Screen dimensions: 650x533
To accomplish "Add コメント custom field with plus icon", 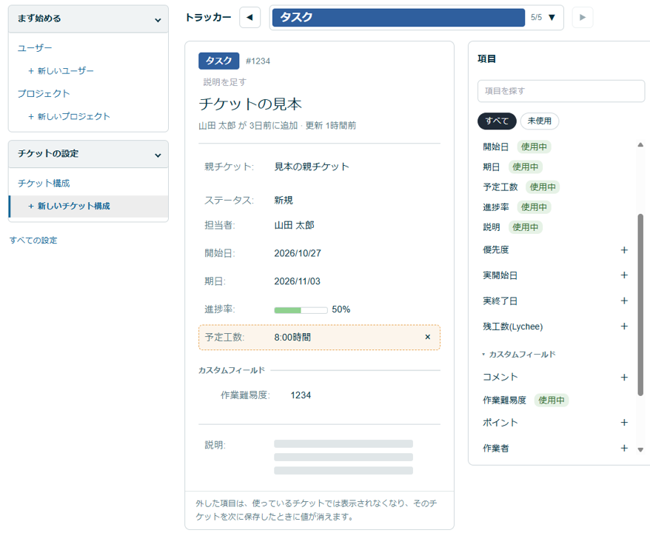I will 624,377.
